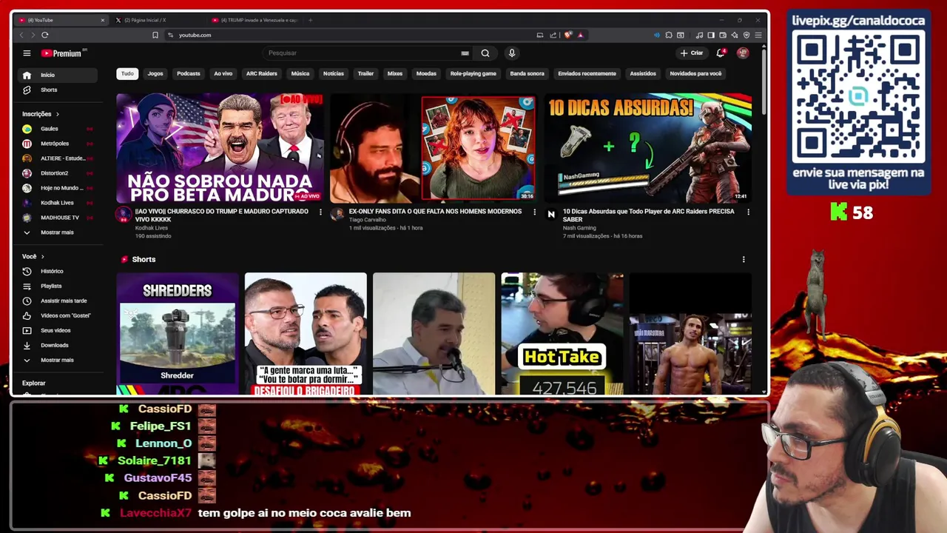The width and height of the screenshot is (947, 533).
Task: Select the ARC Raiders filter chip
Action: point(261,73)
